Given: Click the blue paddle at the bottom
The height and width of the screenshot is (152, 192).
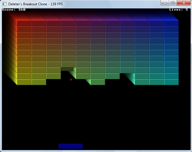Looking at the screenshot, I should [x=71, y=146].
